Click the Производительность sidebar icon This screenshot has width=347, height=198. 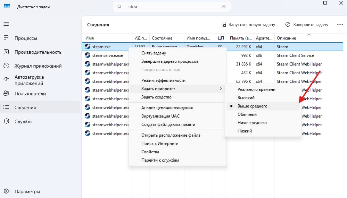click(x=6, y=52)
